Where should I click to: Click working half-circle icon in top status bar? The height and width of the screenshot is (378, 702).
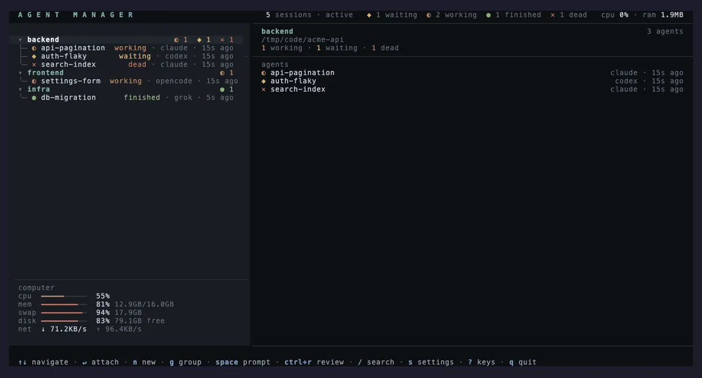[429, 15]
